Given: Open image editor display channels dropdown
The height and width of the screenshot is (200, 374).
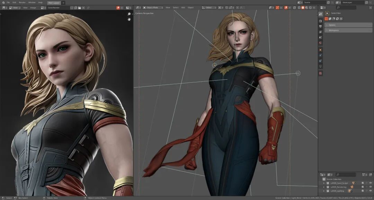Looking at the screenshot, I should coord(129,8).
